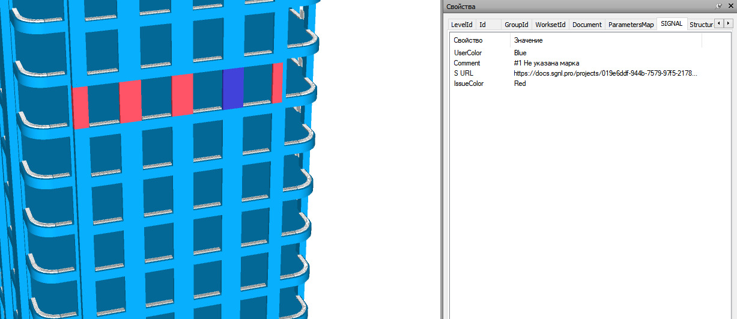The image size is (737, 319).
Task: Select the Comment property row
Action: click(x=576, y=63)
